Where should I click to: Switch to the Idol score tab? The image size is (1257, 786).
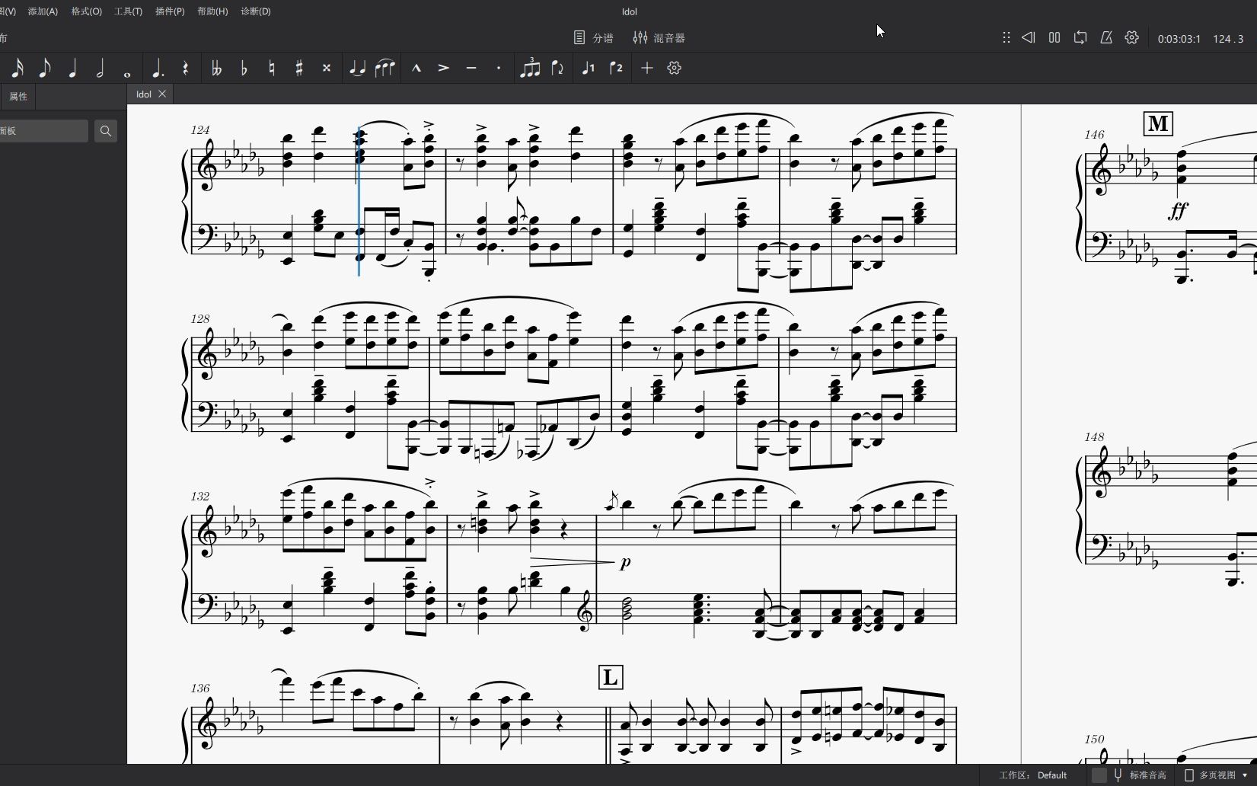[143, 94]
